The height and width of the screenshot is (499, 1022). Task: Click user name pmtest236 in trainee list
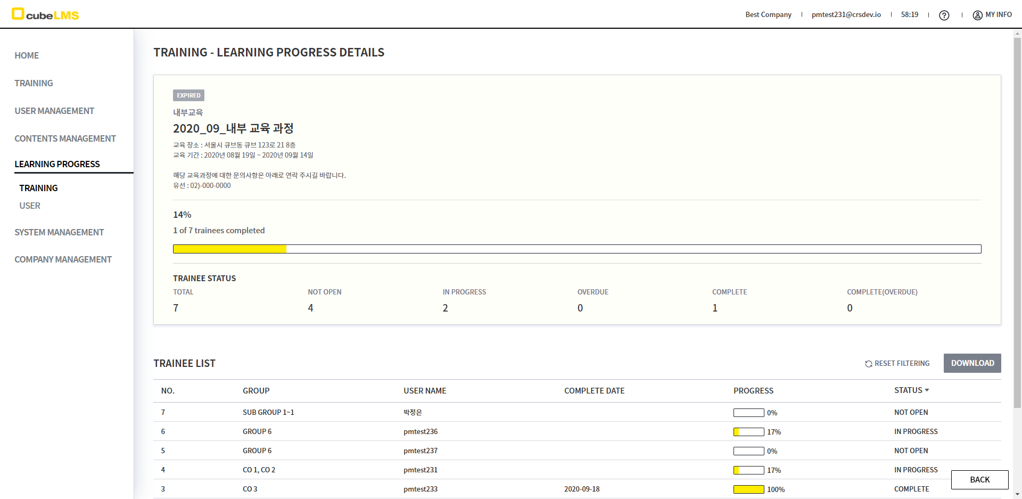click(421, 431)
